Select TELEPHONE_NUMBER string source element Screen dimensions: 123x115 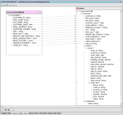pyautogui.click(x=24, y=29)
